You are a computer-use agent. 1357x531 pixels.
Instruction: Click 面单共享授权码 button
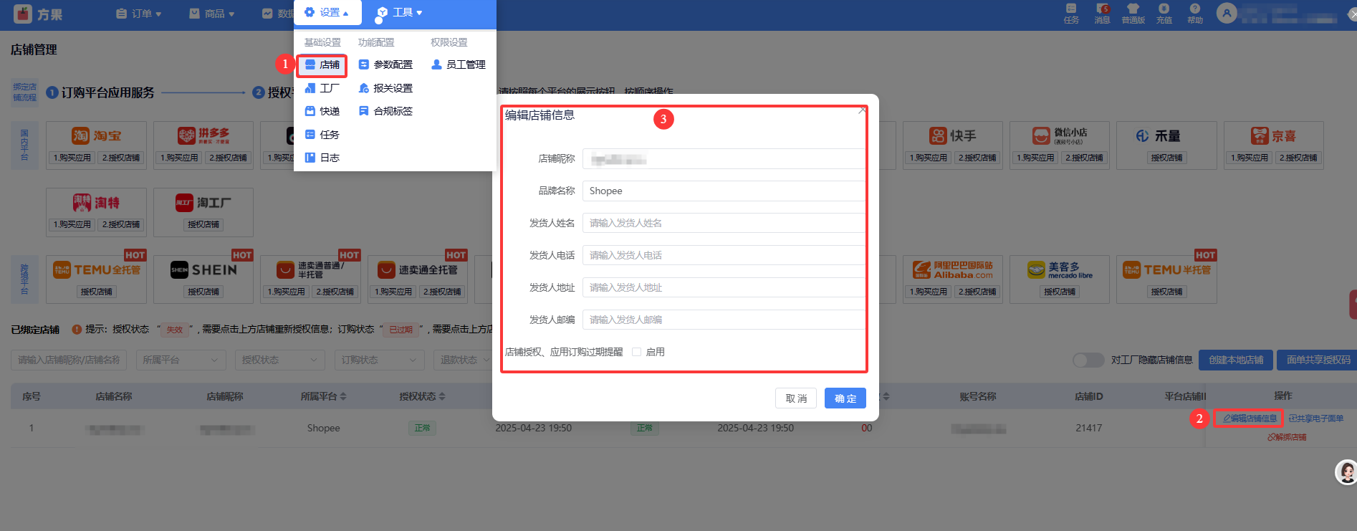[x=1317, y=360]
